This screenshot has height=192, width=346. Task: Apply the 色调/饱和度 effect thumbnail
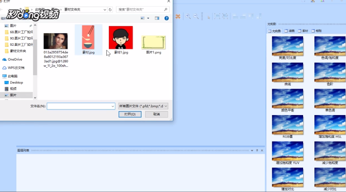point(330,46)
